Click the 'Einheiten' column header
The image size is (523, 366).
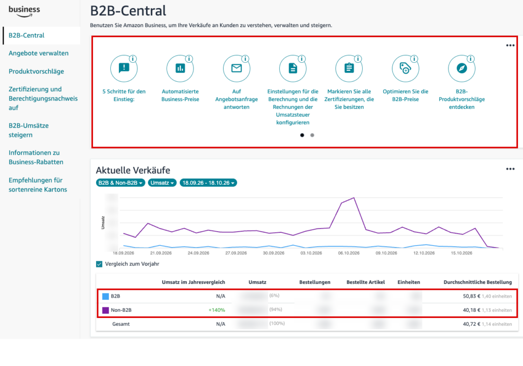pyautogui.click(x=409, y=282)
